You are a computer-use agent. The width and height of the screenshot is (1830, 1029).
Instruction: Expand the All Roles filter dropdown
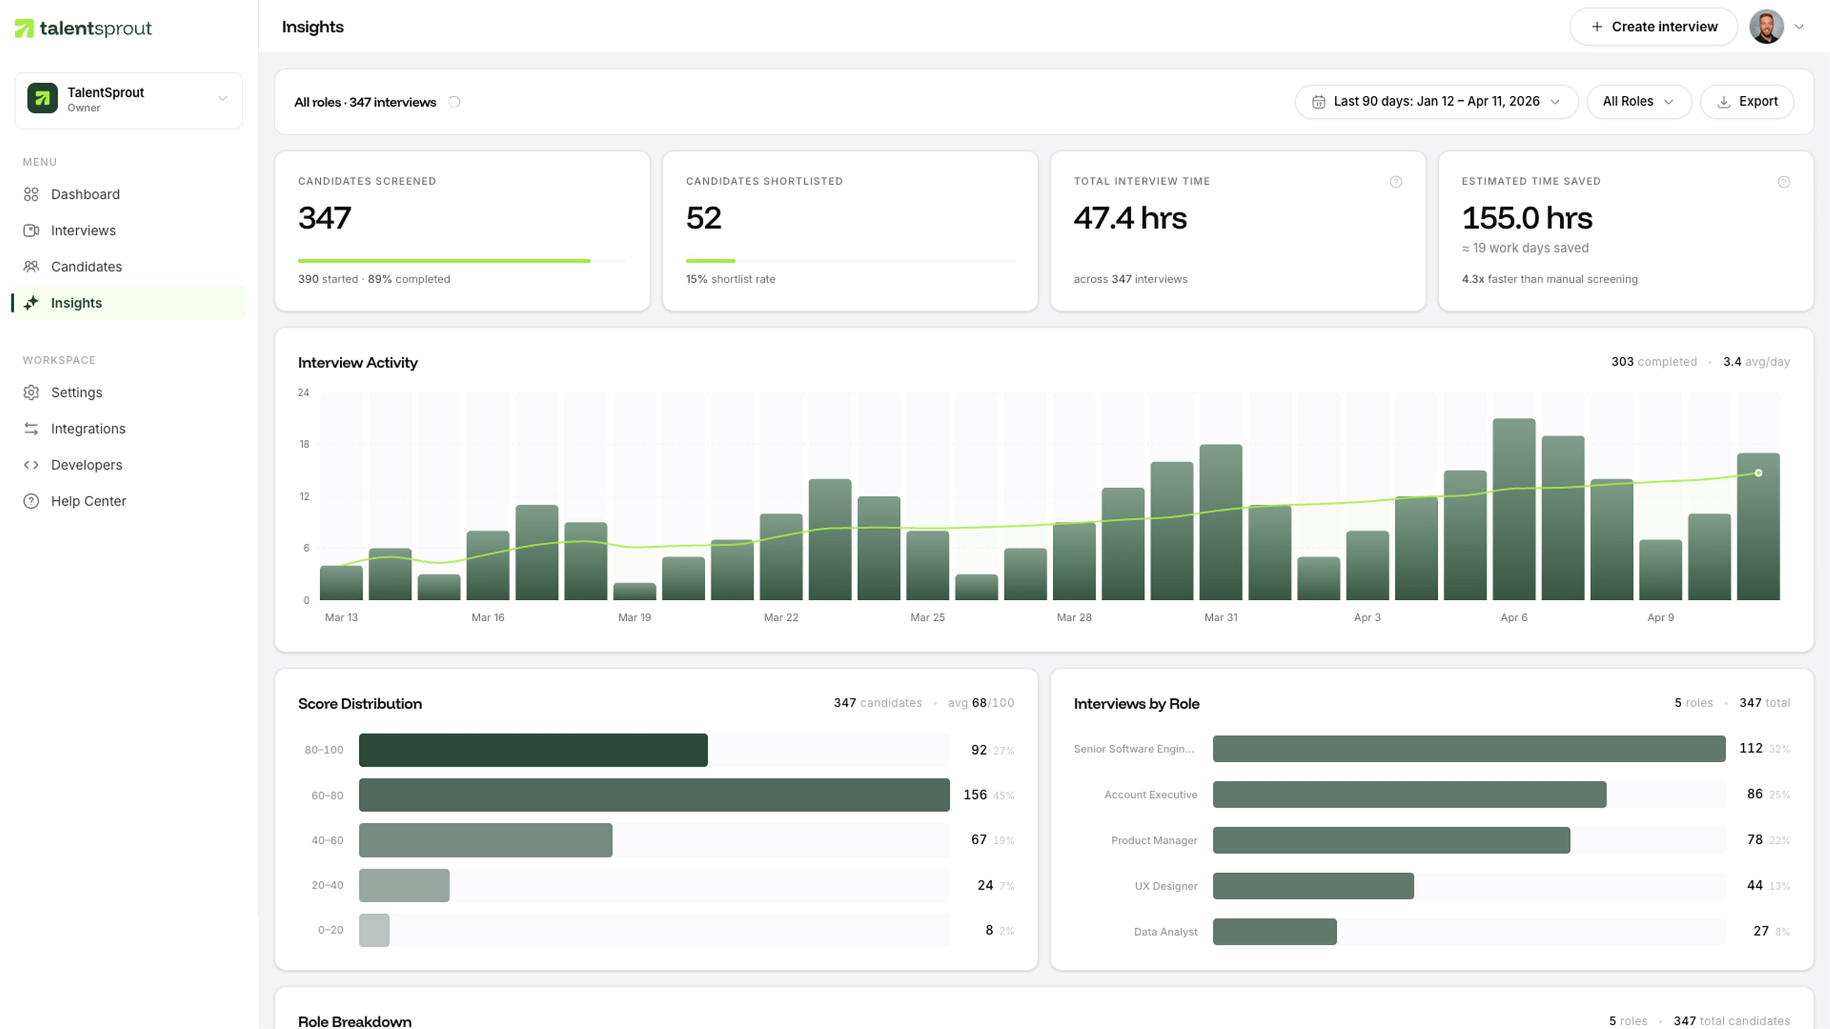pos(1638,101)
